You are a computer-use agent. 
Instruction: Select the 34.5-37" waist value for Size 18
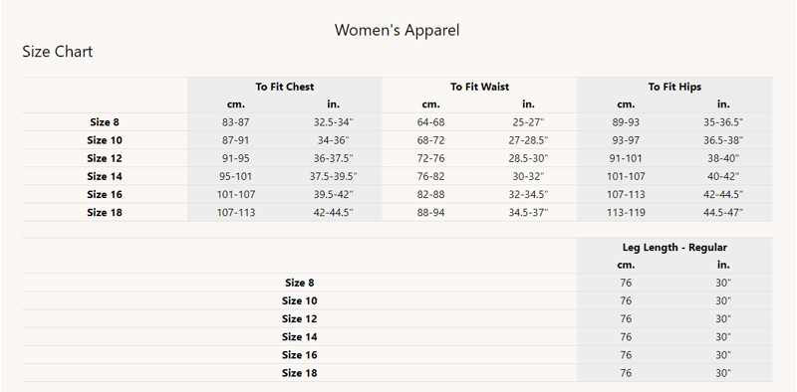pyautogui.click(x=528, y=213)
